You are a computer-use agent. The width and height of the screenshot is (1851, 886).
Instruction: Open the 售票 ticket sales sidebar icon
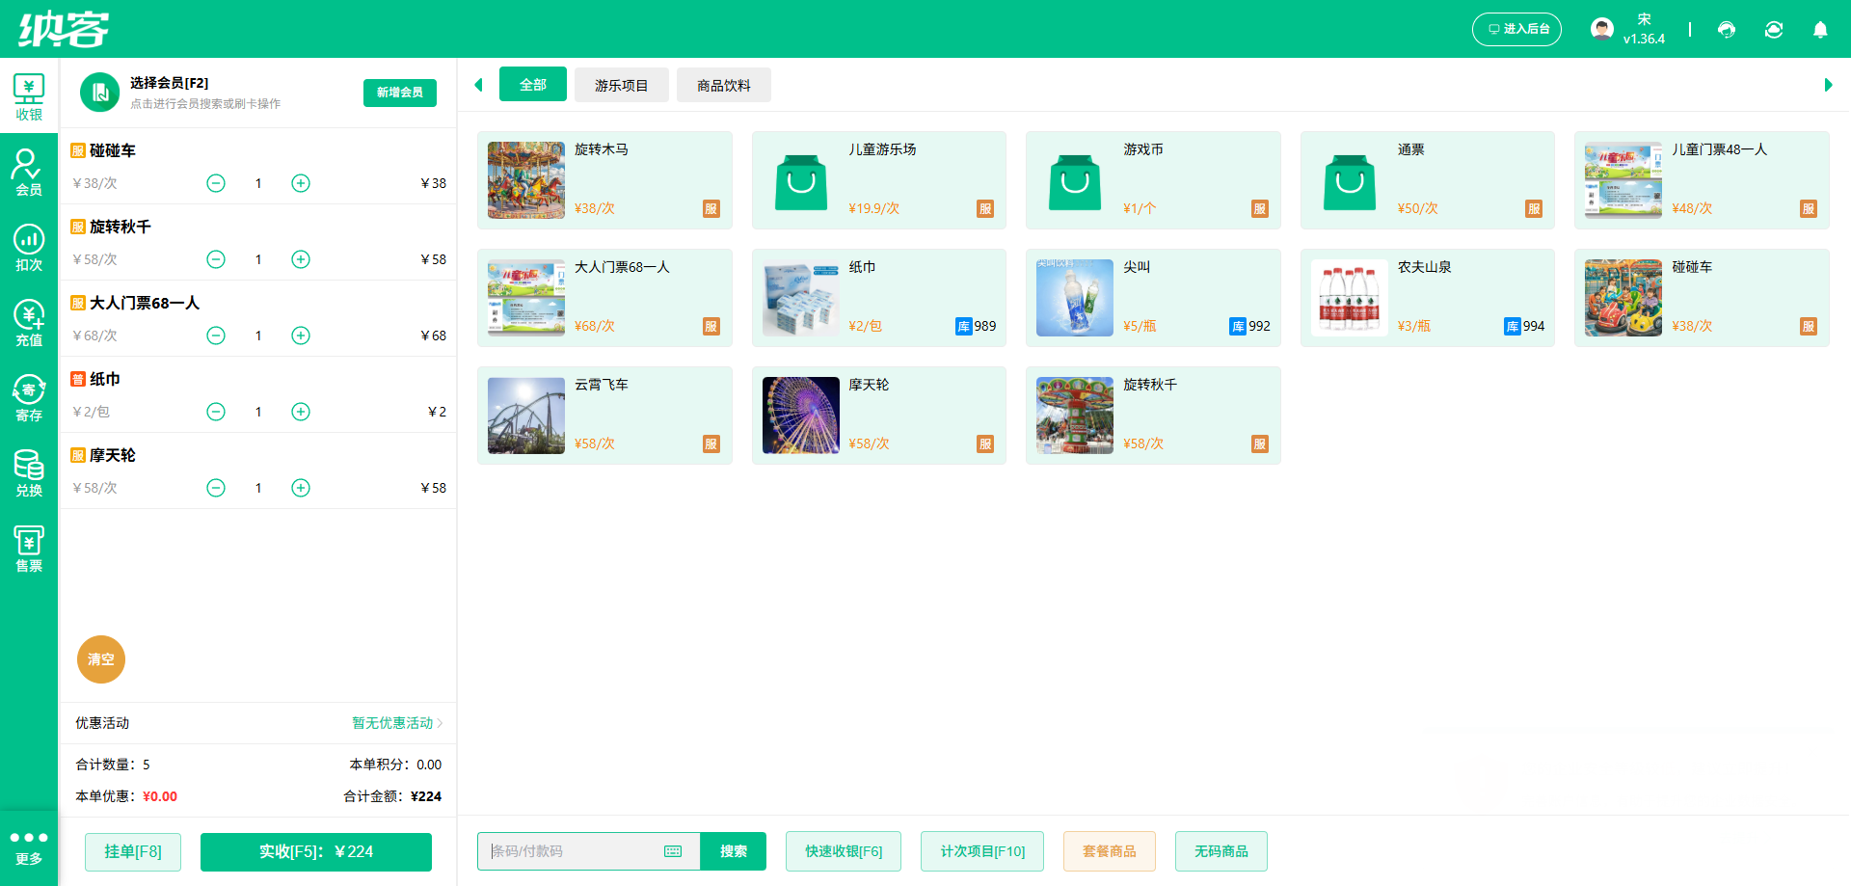[x=29, y=549]
